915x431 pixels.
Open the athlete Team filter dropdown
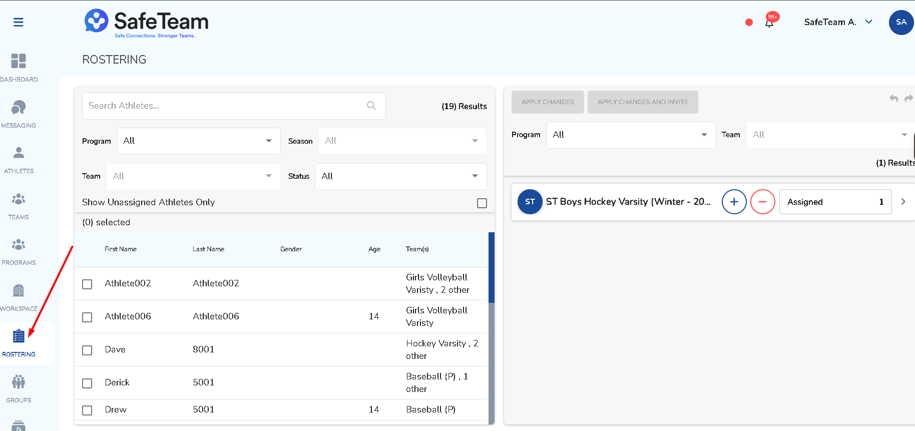[193, 176]
